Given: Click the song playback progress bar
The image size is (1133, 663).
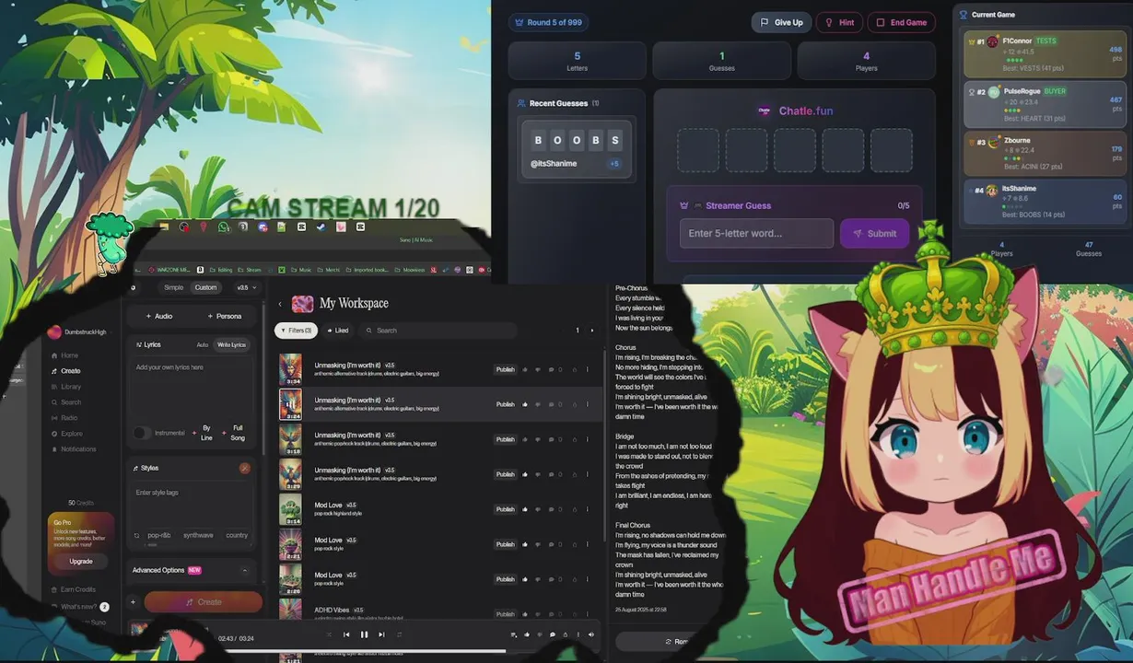Looking at the screenshot, I should tap(368, 651).
